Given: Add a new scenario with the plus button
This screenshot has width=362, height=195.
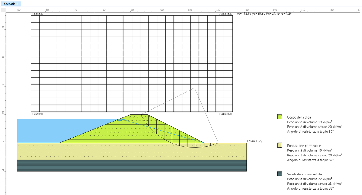Looking at the screenshot, I should click(25, 4).
